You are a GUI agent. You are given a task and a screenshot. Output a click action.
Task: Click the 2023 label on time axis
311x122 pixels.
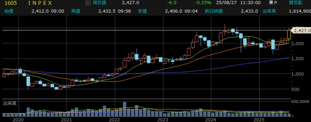click(x=163, y=120)
